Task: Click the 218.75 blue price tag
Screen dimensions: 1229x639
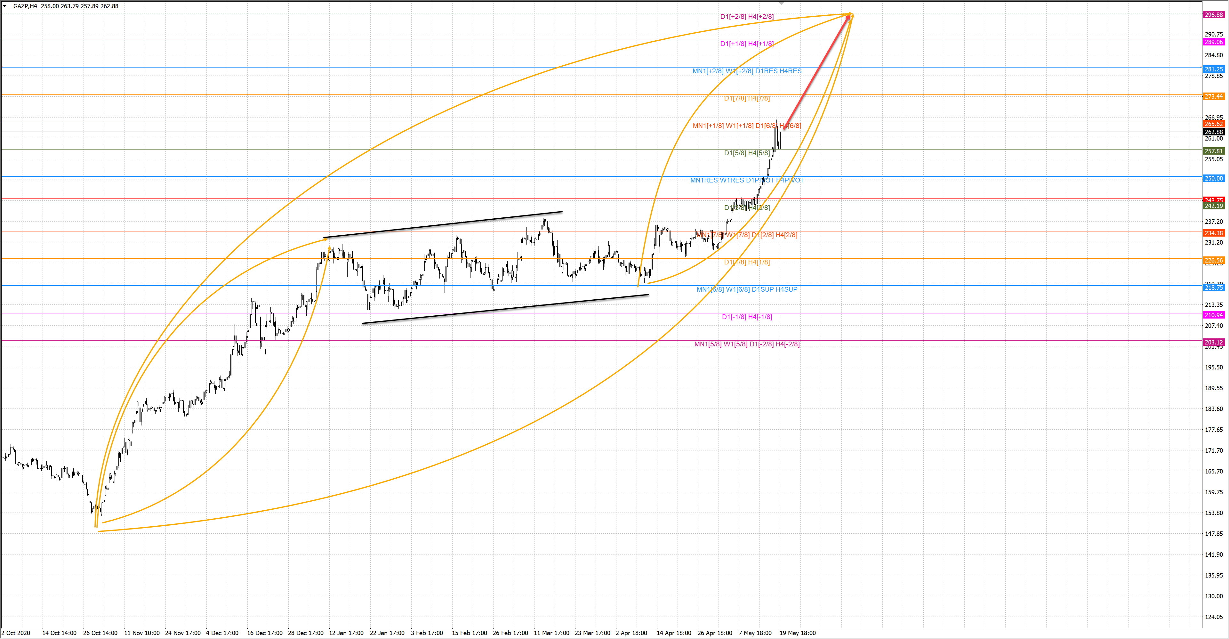Action: pos(1213,287)
